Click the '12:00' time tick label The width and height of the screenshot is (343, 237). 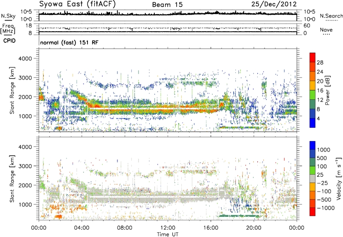(x=168, y=228)
